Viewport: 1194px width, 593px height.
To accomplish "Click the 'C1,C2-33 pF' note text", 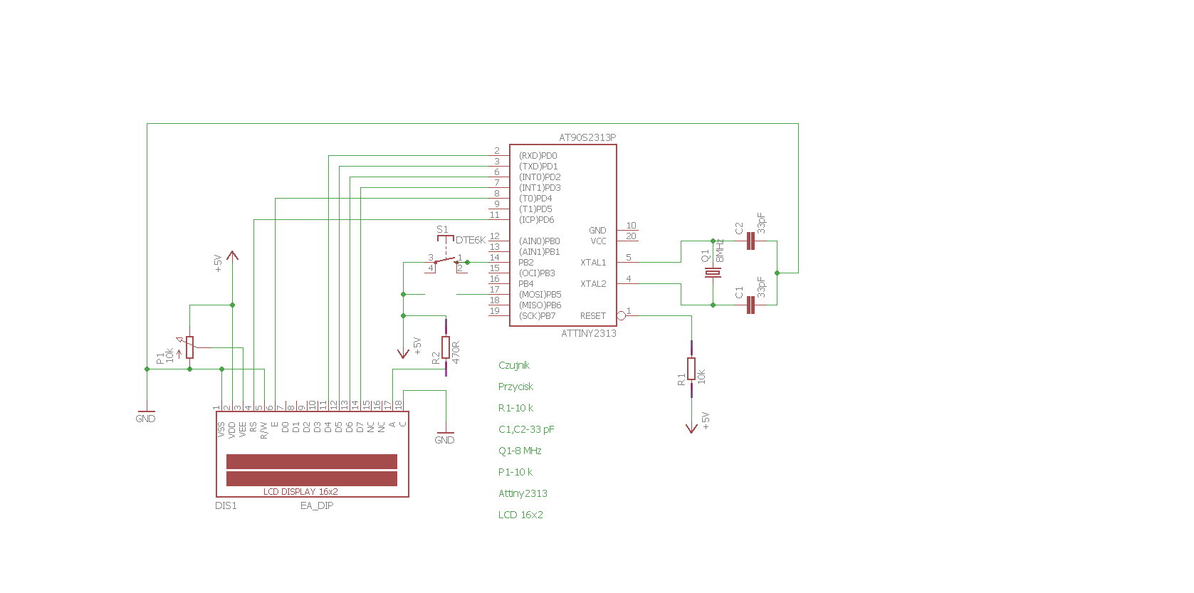I will (x=526, y=429).
